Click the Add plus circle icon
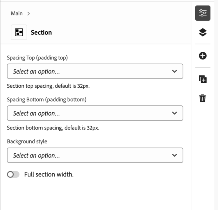 click(x=203, y=56)
